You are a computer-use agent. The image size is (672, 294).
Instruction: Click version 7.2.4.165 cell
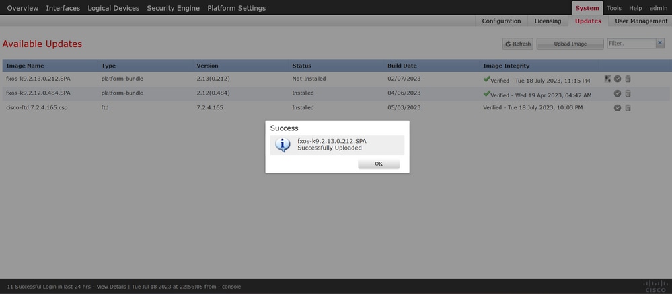click(x=210, y=108)
